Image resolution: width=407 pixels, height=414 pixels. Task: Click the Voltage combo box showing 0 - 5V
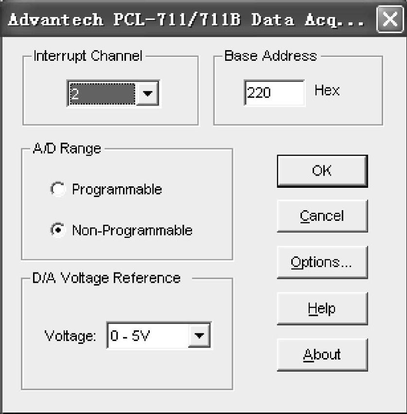pos(159,335)
